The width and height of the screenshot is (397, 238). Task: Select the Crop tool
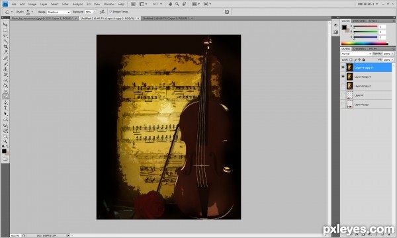pos(5,47)
